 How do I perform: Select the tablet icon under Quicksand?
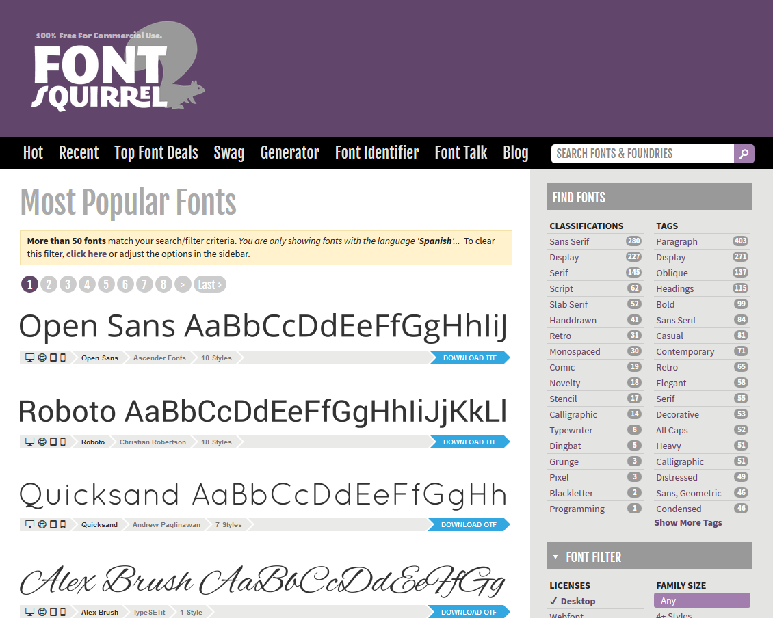coord(51,524)
